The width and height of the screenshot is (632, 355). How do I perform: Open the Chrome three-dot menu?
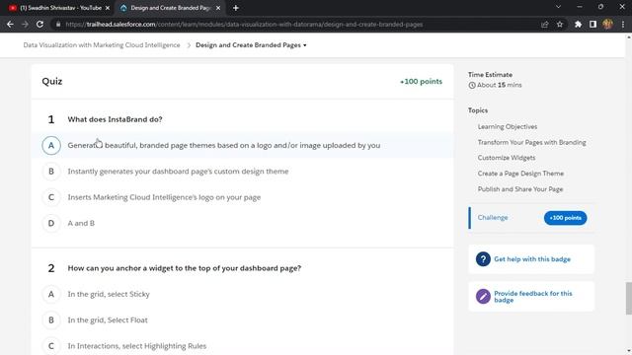[x=623, y=24]
